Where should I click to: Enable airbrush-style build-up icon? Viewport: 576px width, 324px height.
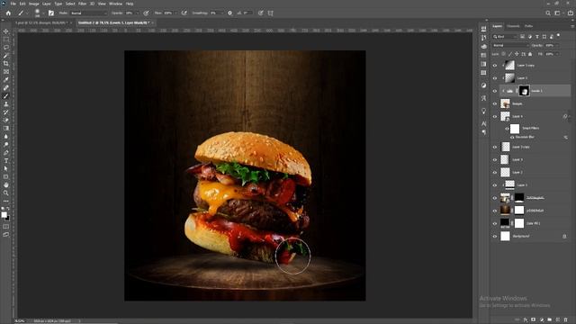pos(184,13)
